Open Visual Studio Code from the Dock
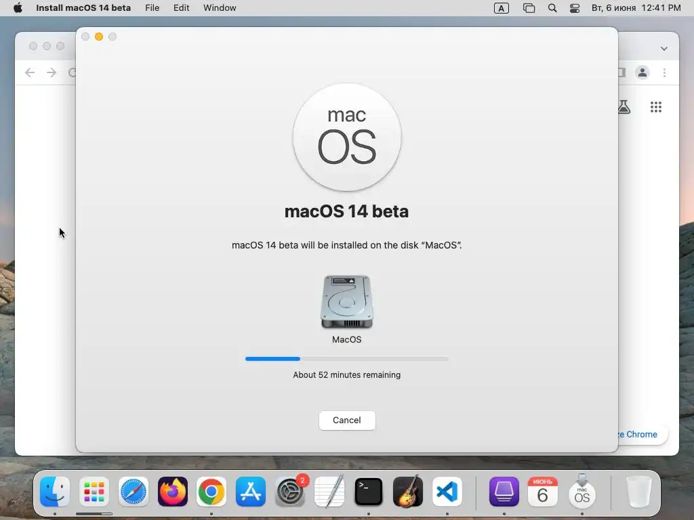 [x=447, y=492]
